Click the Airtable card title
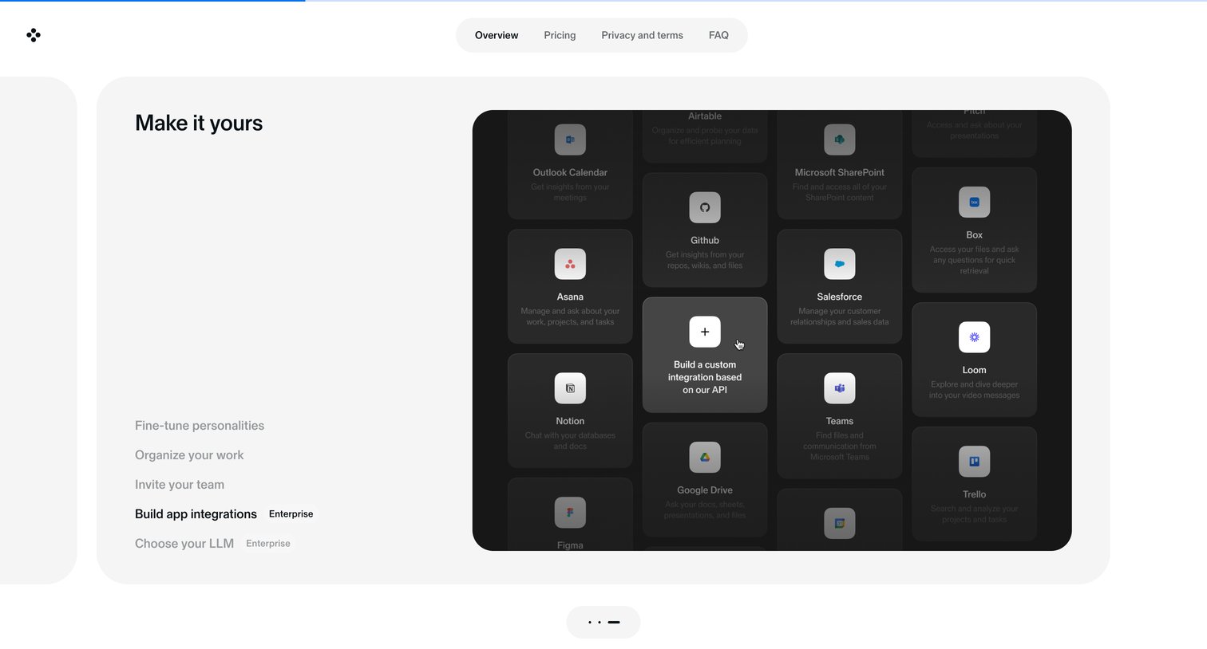Viewport: 1207px width, 649px height. tap(705, 116)
